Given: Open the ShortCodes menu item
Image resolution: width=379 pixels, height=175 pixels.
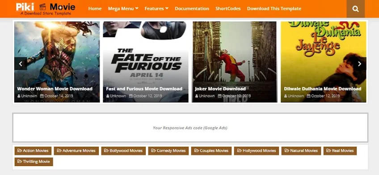Looking at the screenshot, I should pyautogui.click(x=228, y=9).
